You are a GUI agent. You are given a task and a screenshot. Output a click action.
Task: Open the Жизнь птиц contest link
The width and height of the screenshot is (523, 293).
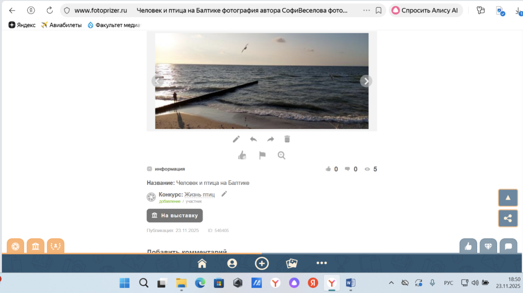click(199, 194)
